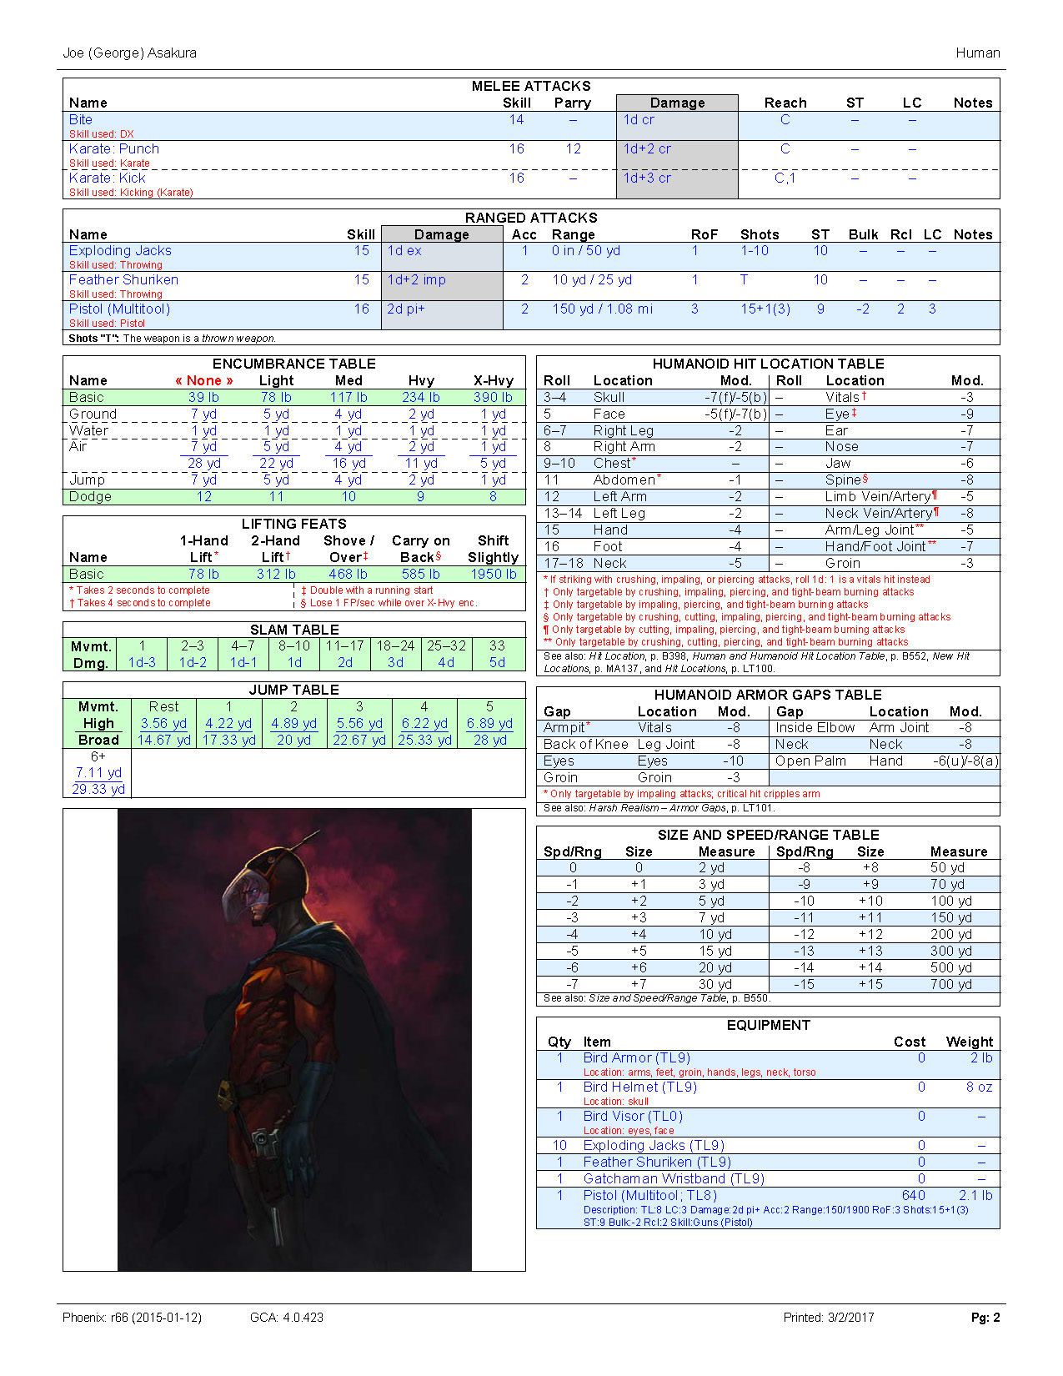Image resolution: width=1063 pixels, height=1376 pixels.
Task: Select the "Bird Armor (TL9)" equipment item
Action: (x=637, y=1058)
